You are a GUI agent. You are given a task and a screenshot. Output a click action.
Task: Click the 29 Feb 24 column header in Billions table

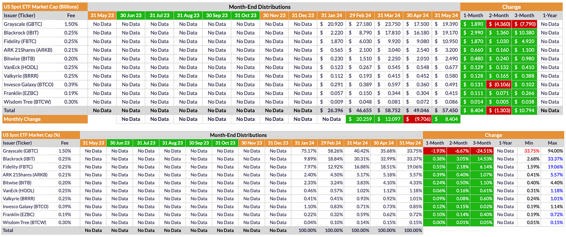point(360,16)
